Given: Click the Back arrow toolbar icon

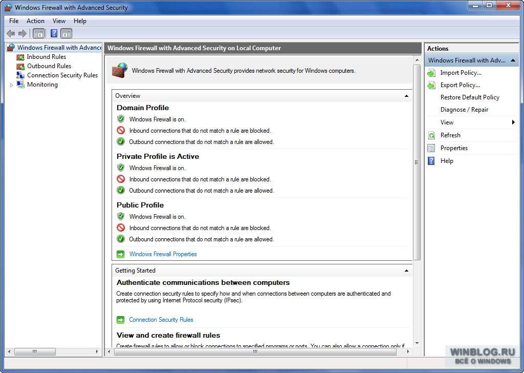Looking at the screenshot, I should 11,33.
